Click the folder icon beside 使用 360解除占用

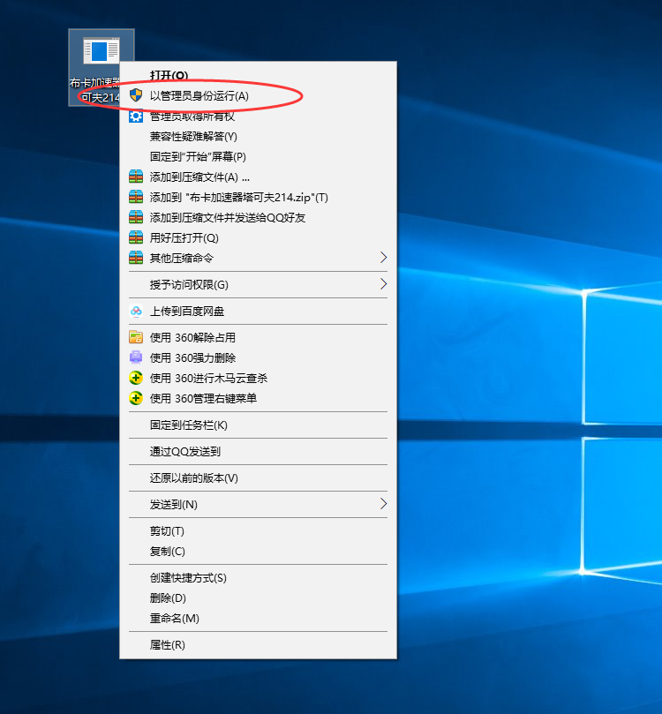point(136,337)
